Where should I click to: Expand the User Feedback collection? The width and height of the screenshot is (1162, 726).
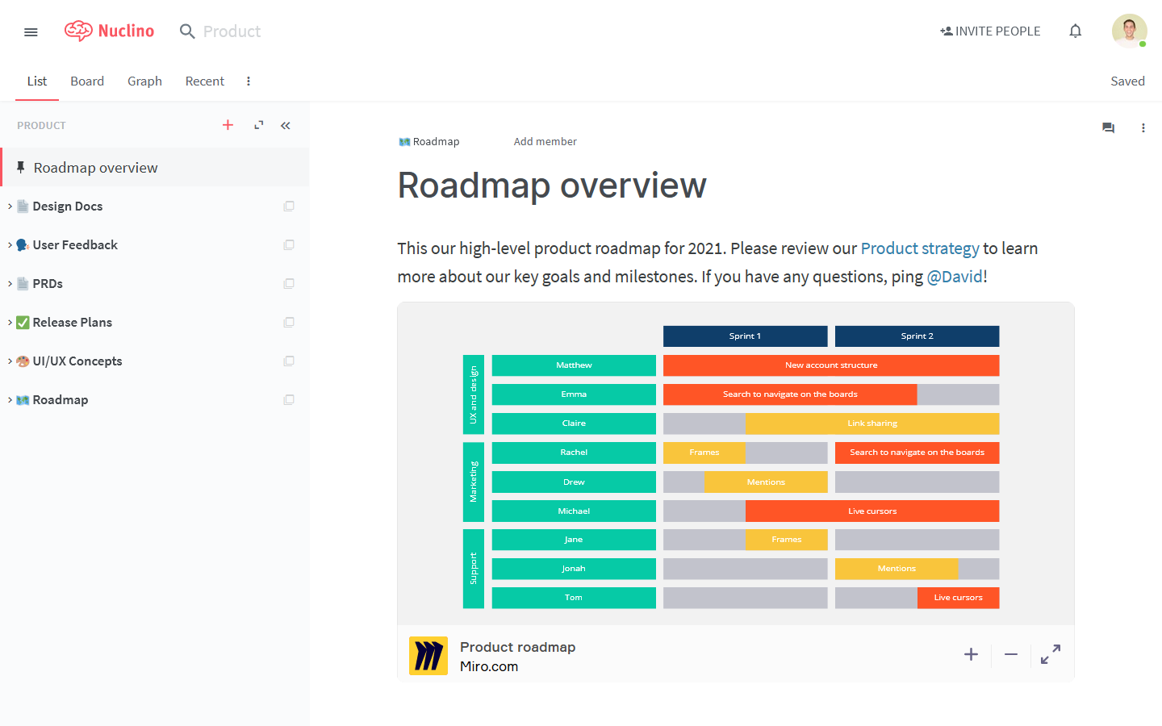pyautogui.click(x=10, y=244)
